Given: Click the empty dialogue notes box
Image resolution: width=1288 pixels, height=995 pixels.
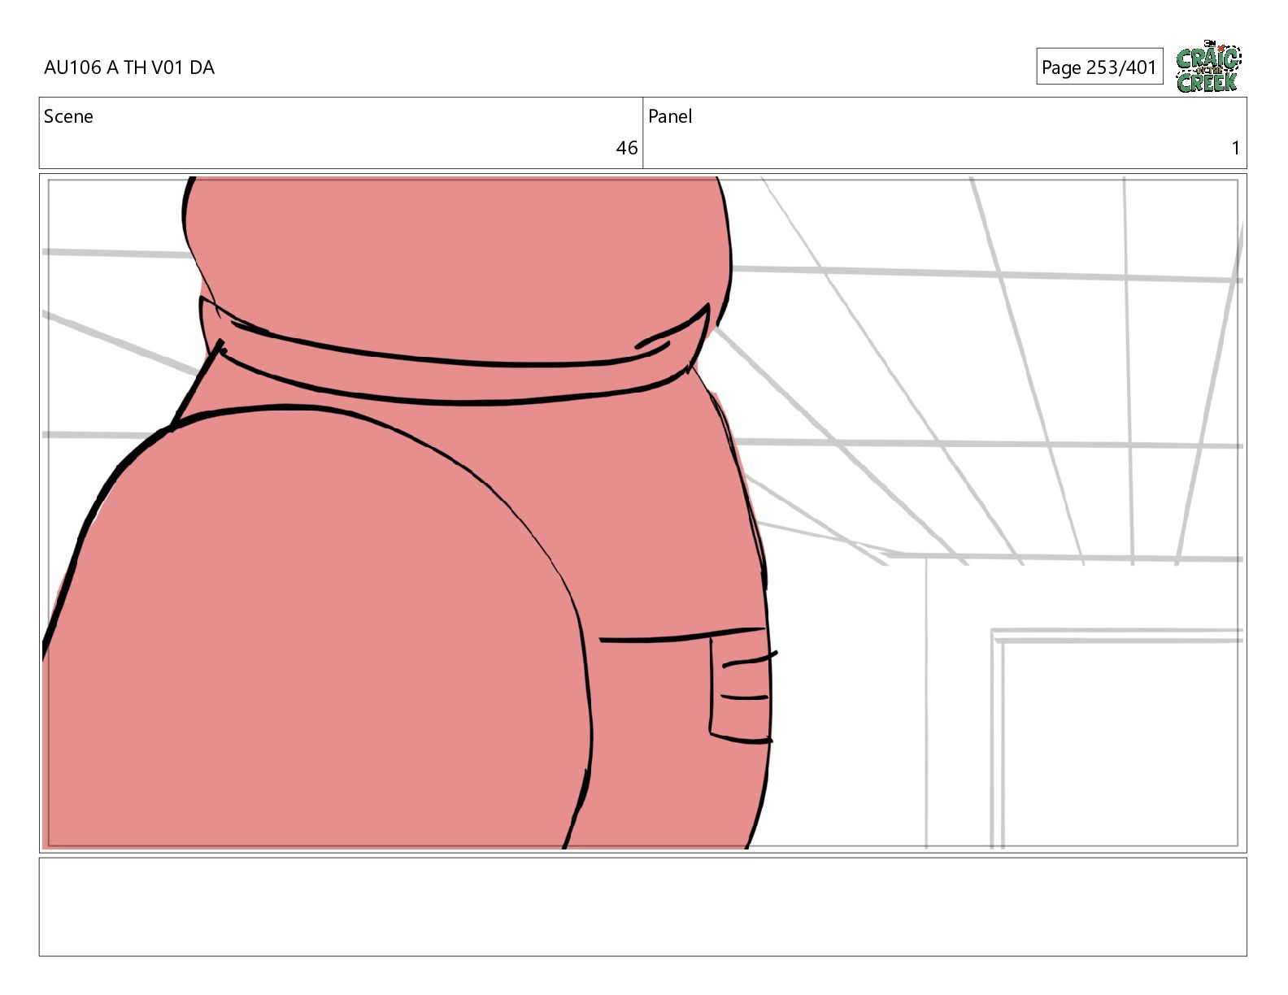Looking at the screenshot, I should point(642,906).
